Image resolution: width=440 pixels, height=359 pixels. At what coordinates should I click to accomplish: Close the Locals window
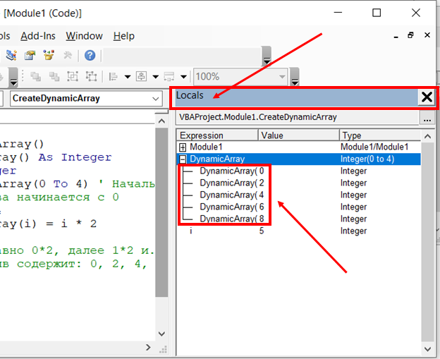pyautogui.click(x=427, y=97)
